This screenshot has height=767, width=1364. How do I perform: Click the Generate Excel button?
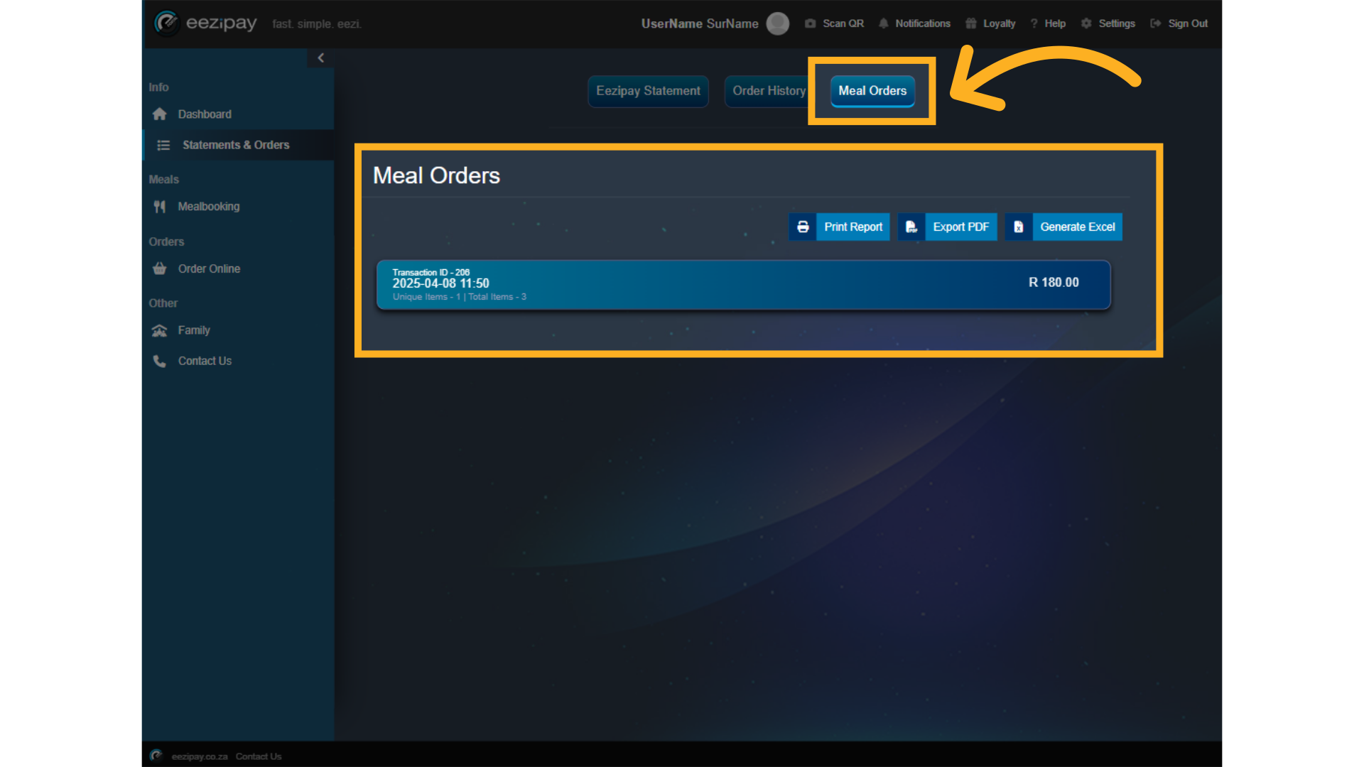coord(1063,227)
